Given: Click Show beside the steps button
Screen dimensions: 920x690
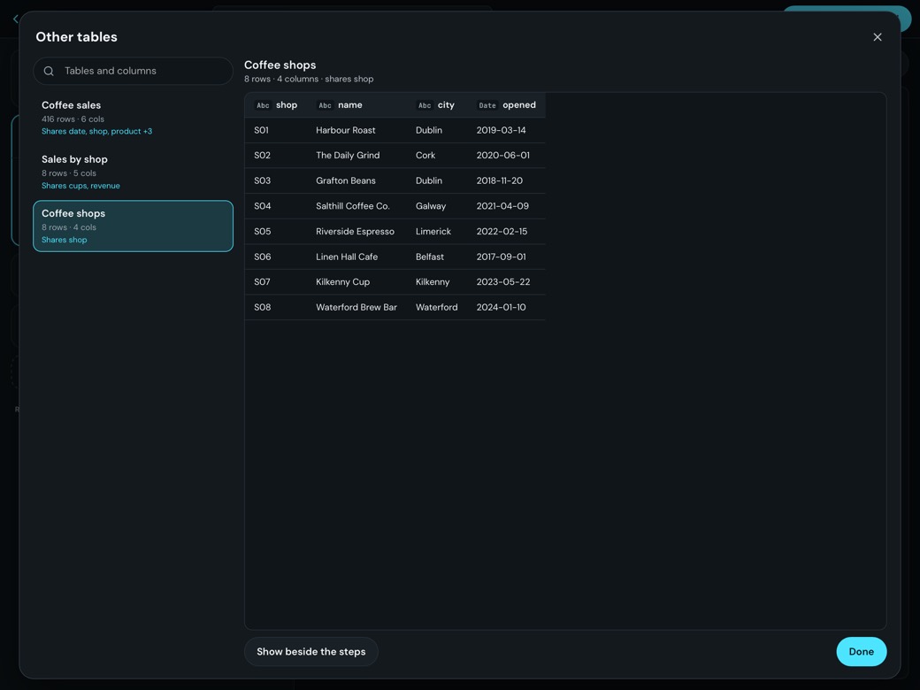Looking at the screenshot, I should (311, 651).
